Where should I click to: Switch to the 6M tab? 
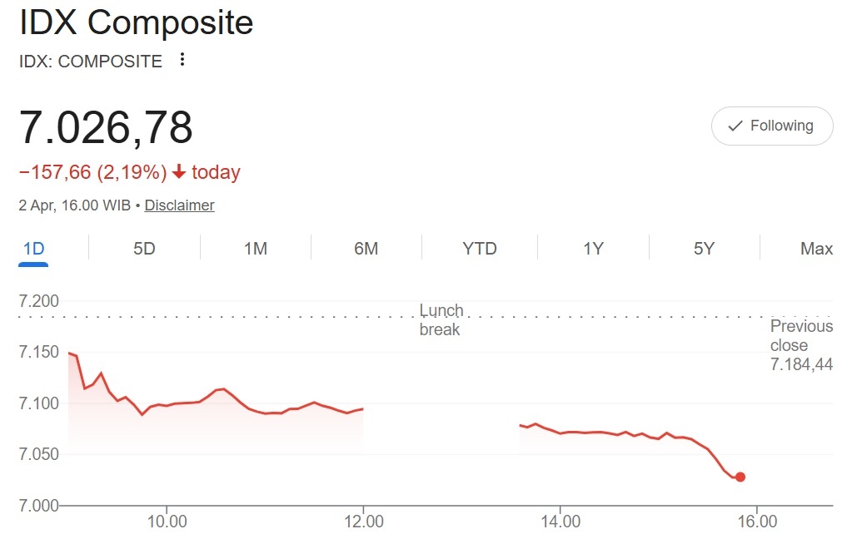[x=366, y=248]
